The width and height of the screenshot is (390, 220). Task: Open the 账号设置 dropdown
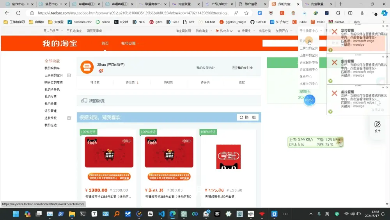coord(130,43)
